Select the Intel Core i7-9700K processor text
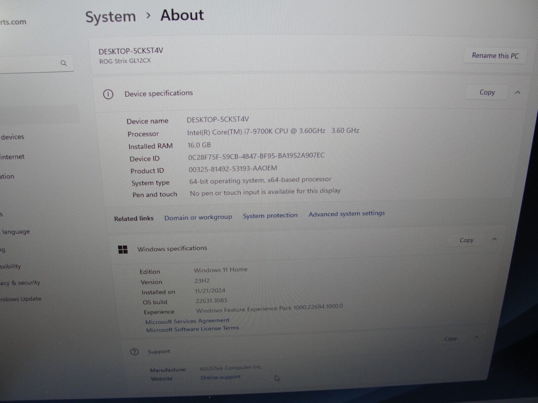 273,131
